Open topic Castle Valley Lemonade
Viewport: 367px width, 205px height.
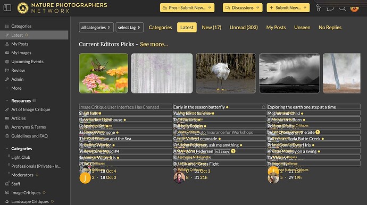(x=195, y=139)
